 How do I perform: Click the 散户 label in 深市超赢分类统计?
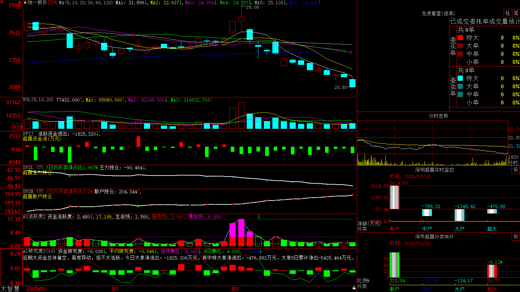[x=395, y=289]
